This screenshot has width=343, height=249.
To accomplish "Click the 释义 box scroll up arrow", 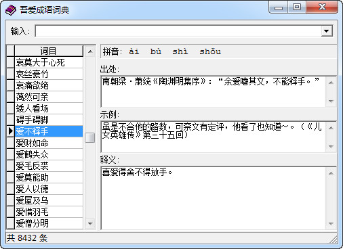I will click(x=331, y=173).
